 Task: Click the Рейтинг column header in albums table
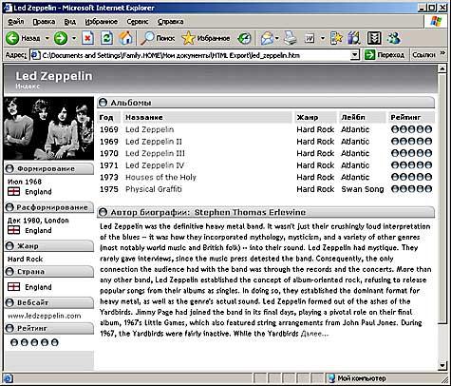coord(411,117)
